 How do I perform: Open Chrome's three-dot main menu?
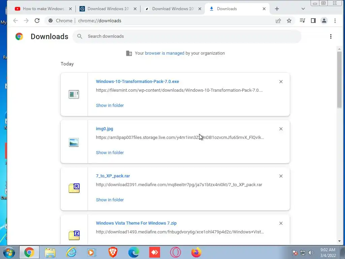tap(335, 21)
